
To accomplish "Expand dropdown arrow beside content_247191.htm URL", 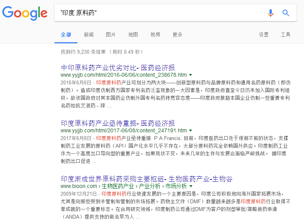I will click(x=191, y=131).
